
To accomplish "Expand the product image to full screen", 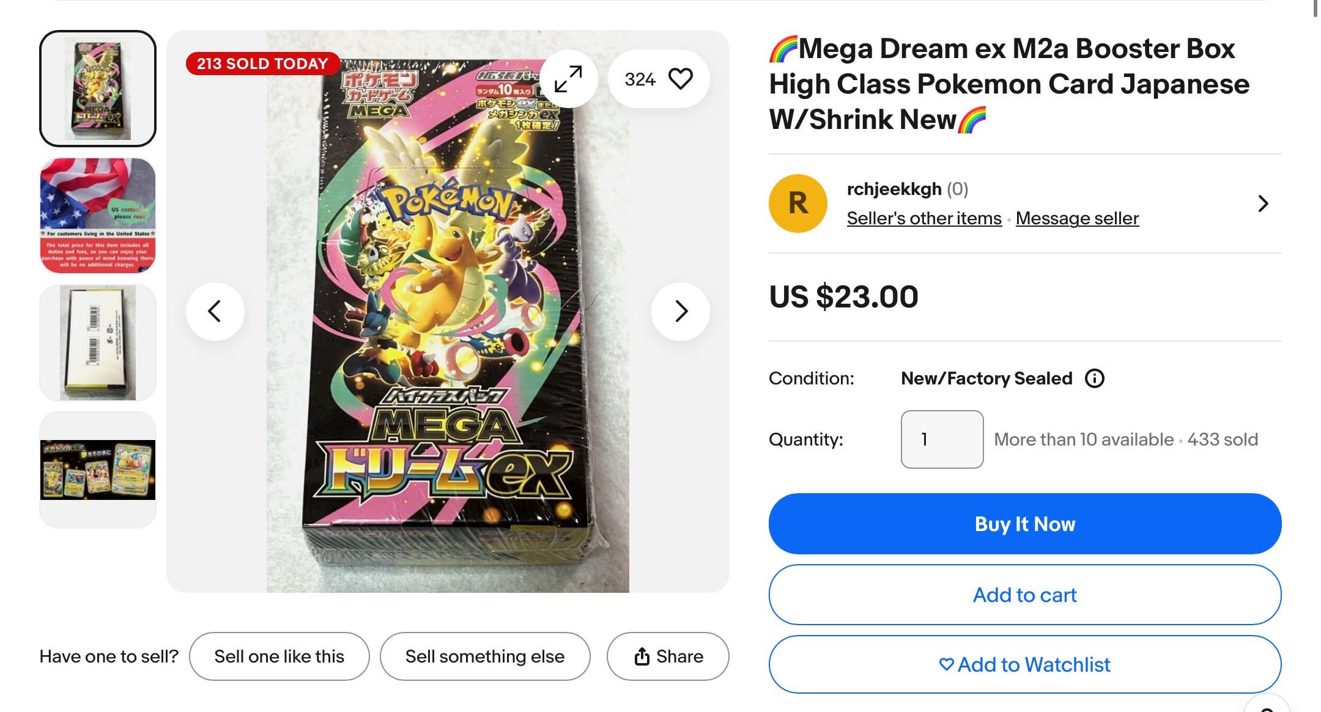I will pos(568,79).
